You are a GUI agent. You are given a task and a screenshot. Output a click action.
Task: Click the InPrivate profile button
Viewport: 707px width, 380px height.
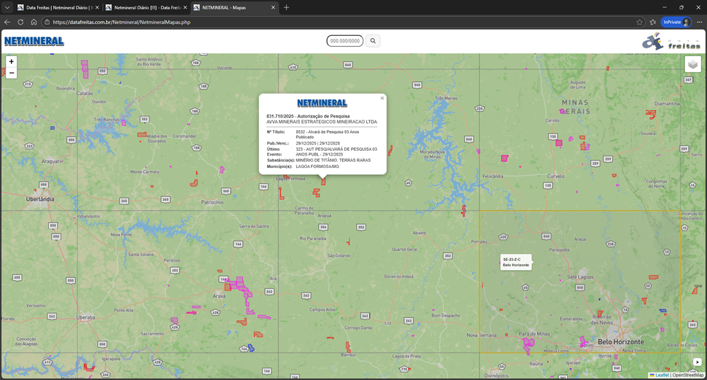(x=675, y=22)
